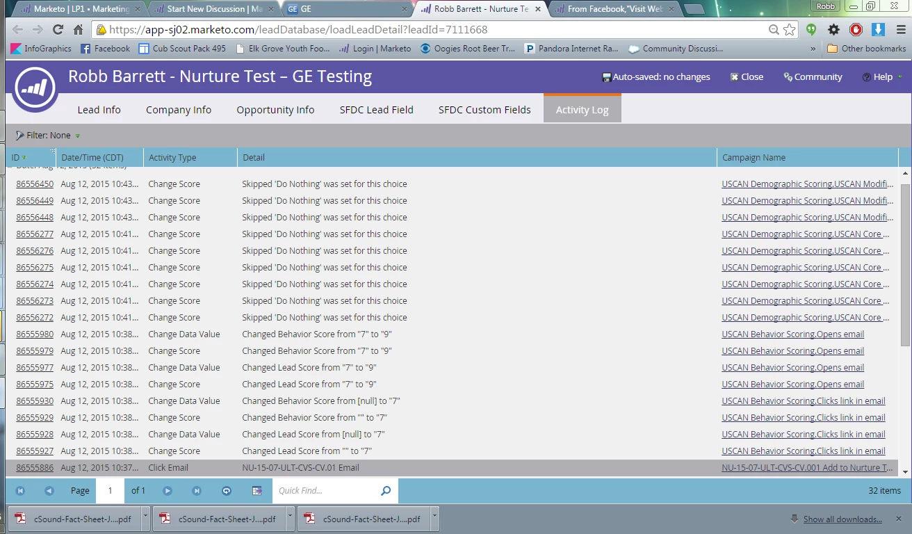912x534 pixels.
Task: Open the Community link
Action: pyautogui.click(x=813, y=77)
